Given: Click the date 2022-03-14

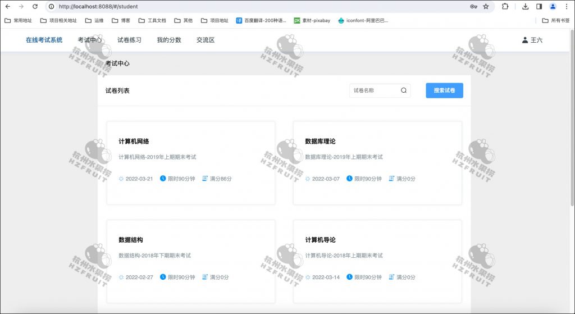Looking at the screenshot, I should (326, 277).
